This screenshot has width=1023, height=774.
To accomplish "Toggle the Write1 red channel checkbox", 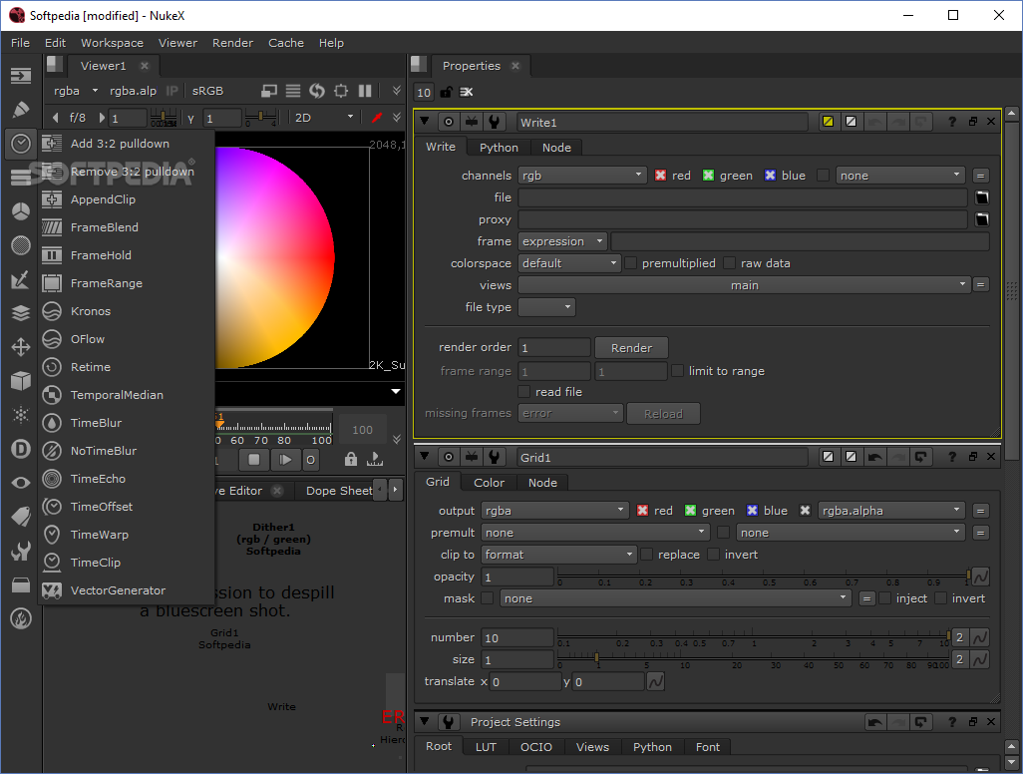I will coord(660,176).
